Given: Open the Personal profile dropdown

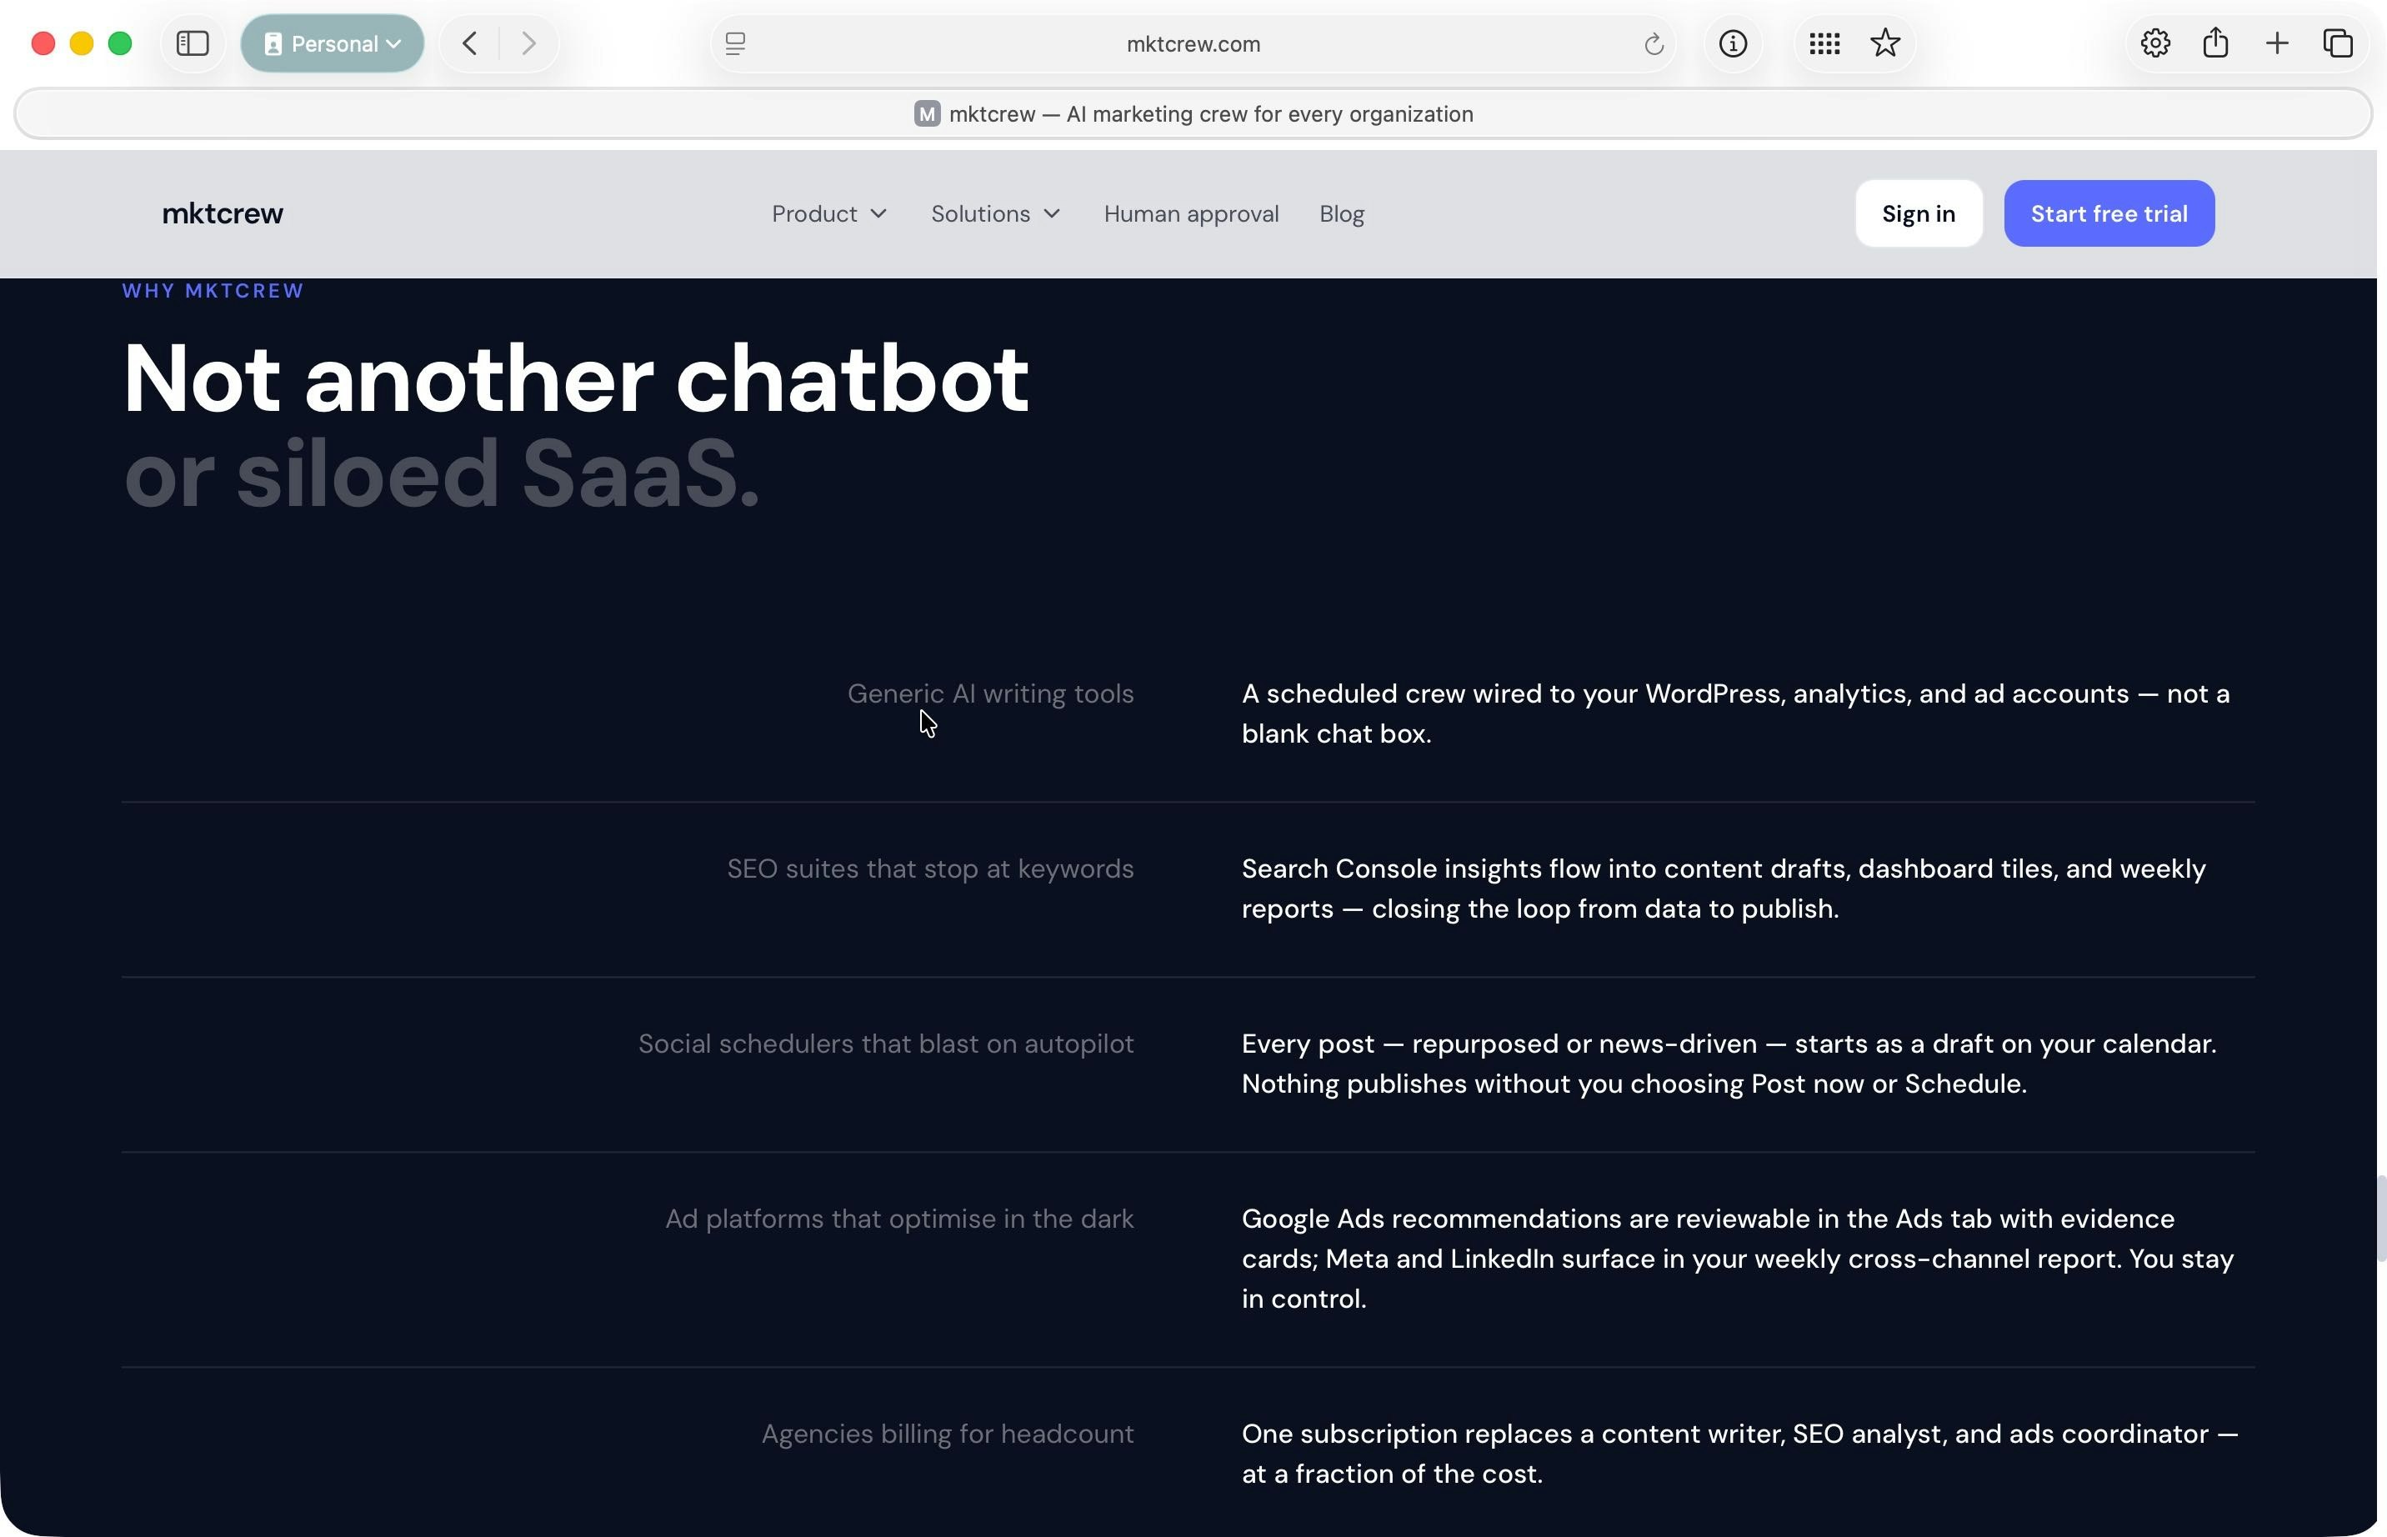Looking at the screenshot, I should click(333, 44).
